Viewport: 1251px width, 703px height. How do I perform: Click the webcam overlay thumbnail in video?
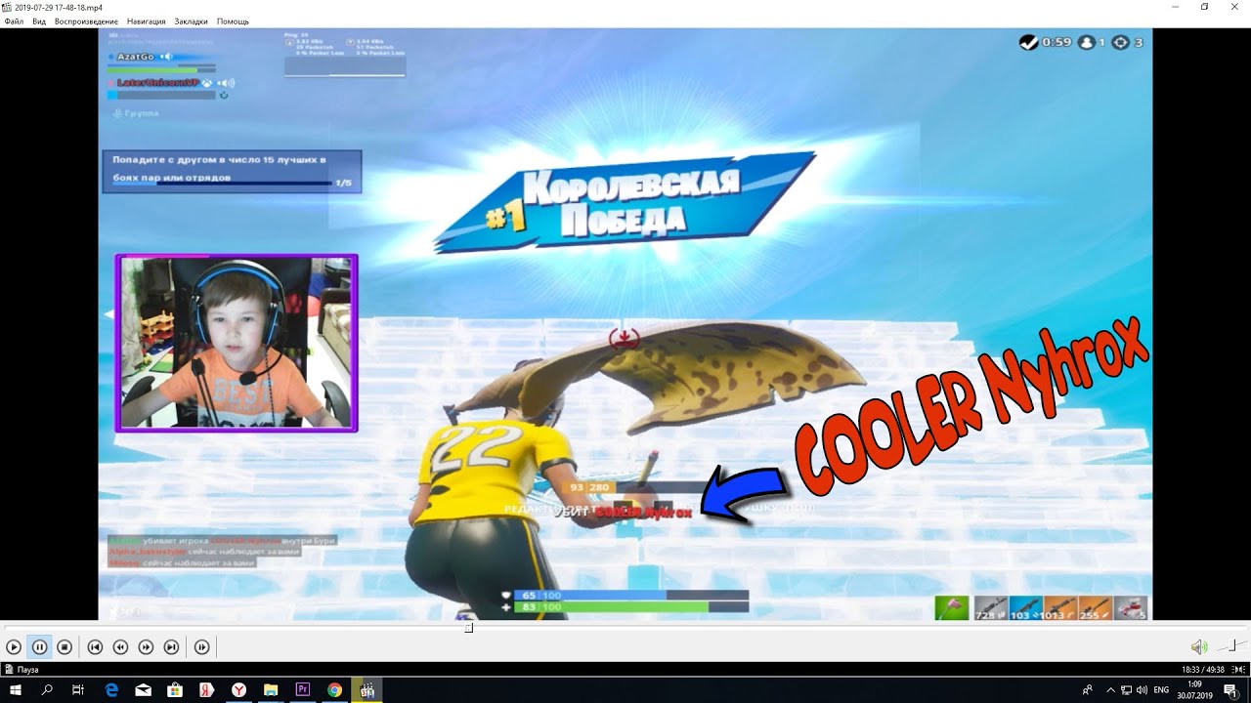point(237,343)
